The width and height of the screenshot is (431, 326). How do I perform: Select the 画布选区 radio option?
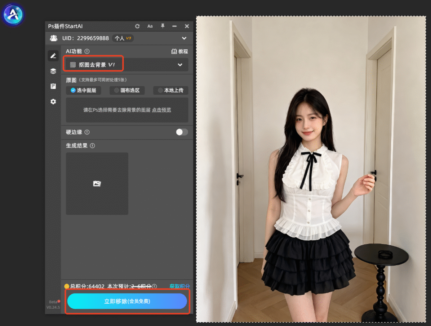[x=127, y=90]
